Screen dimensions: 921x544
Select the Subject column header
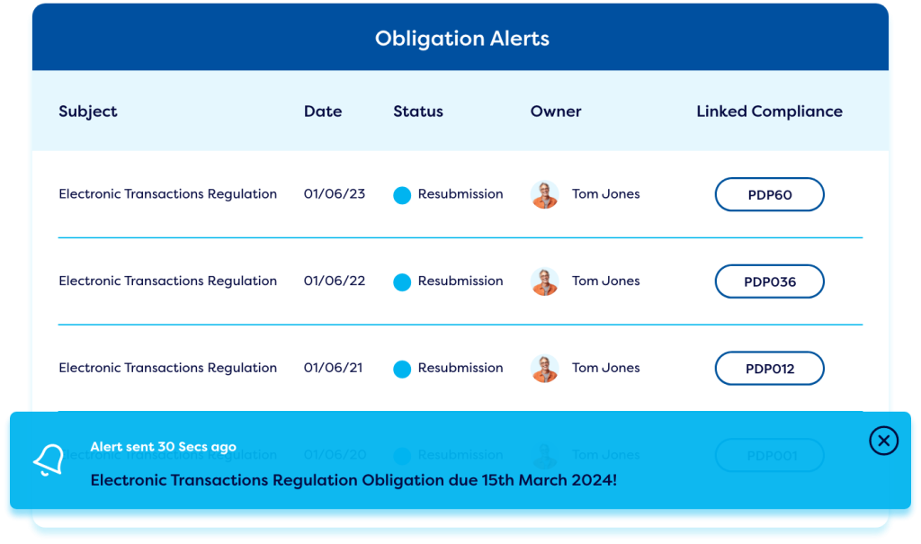[x=87, y=111]
